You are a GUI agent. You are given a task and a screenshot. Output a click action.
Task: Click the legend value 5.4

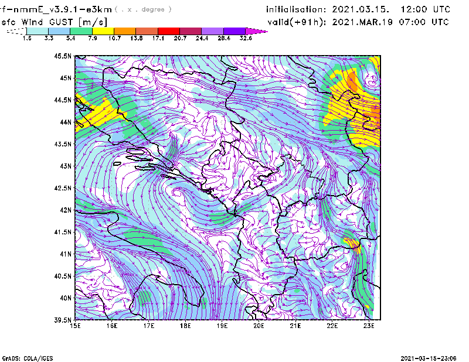[x=70, y=38]
